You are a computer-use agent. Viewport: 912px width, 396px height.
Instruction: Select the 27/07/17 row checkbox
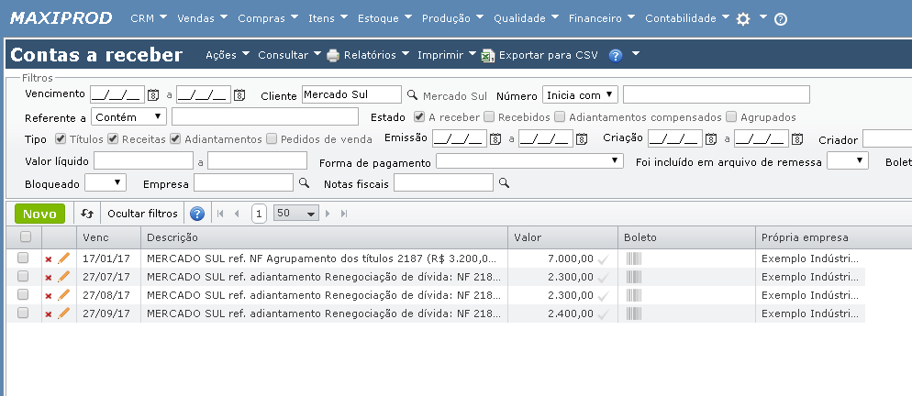(23, 277)
